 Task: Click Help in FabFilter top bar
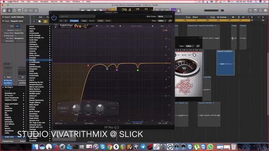[162, 26]
